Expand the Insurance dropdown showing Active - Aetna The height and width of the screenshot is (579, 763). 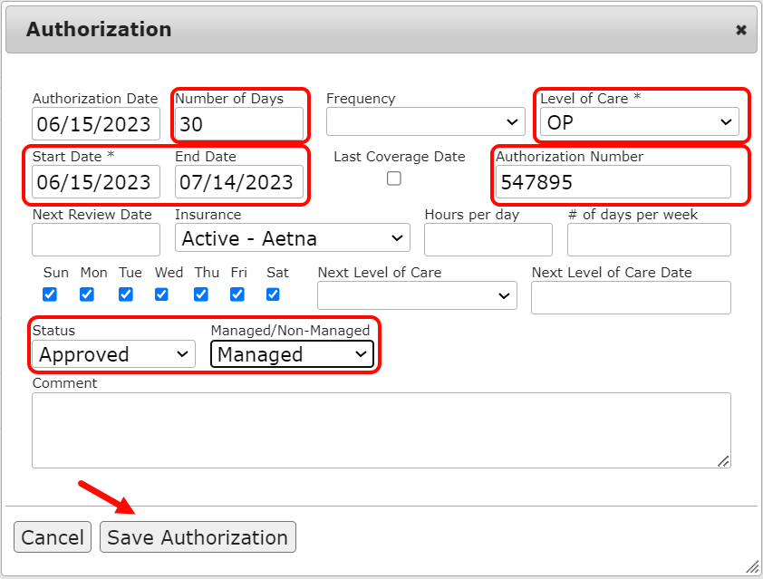tap(292, 238)
